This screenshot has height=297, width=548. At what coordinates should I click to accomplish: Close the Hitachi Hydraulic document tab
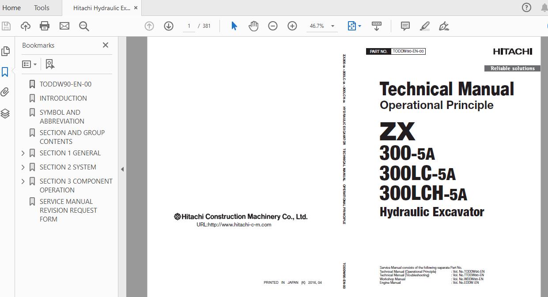click(x=136, y=8)
